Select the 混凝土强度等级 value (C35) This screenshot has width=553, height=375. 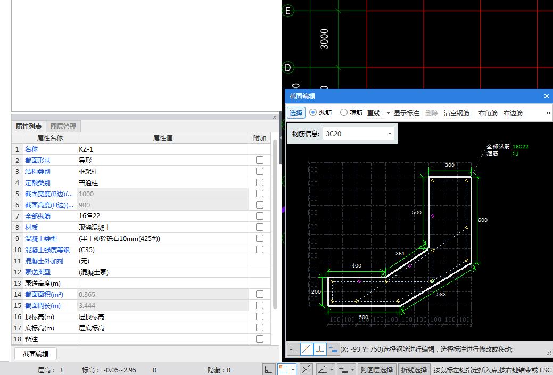pos(162,249)
